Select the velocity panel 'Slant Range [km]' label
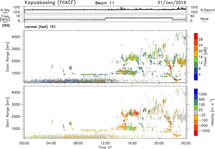 click(x=8, y=112)
